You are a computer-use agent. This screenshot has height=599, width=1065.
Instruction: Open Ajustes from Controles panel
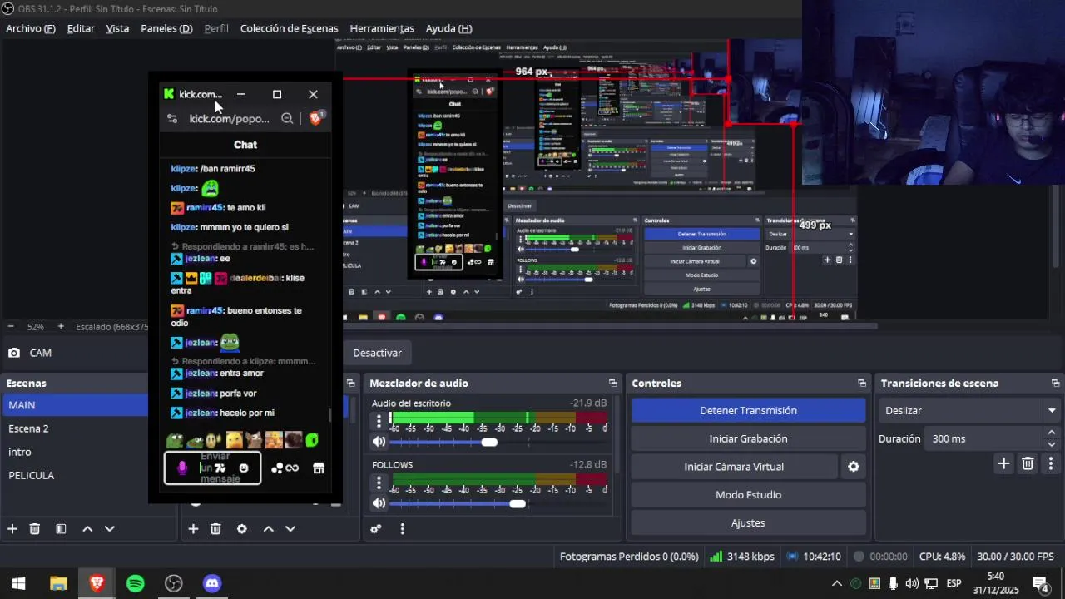748,523
